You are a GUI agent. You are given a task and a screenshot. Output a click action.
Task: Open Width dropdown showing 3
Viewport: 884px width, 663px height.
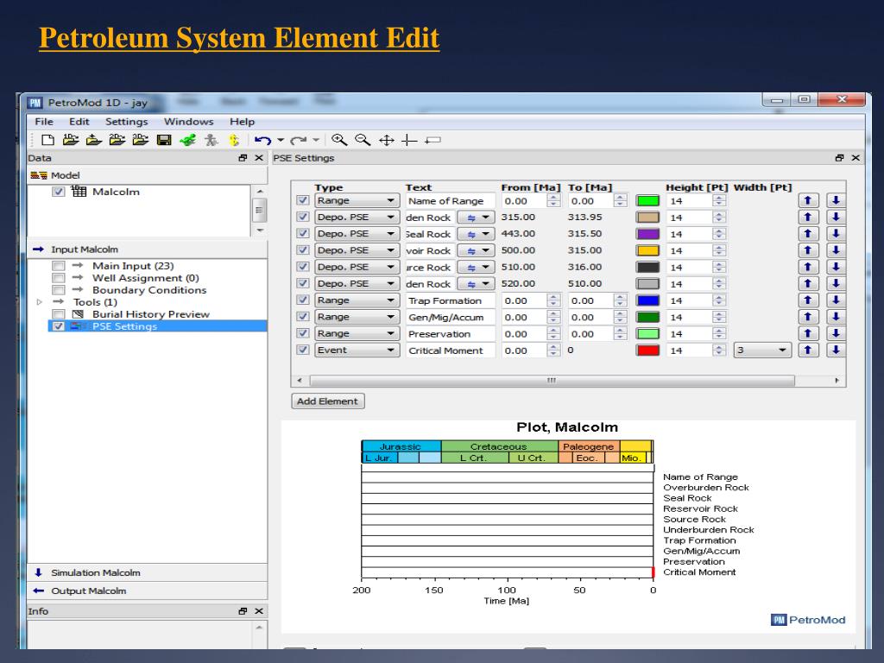tap(762, 350)
